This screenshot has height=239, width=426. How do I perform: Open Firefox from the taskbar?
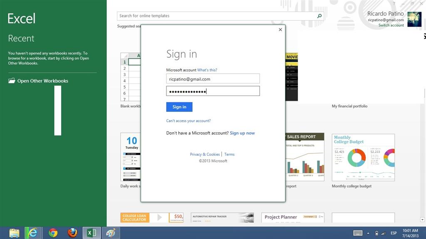[x=72, y=233]
